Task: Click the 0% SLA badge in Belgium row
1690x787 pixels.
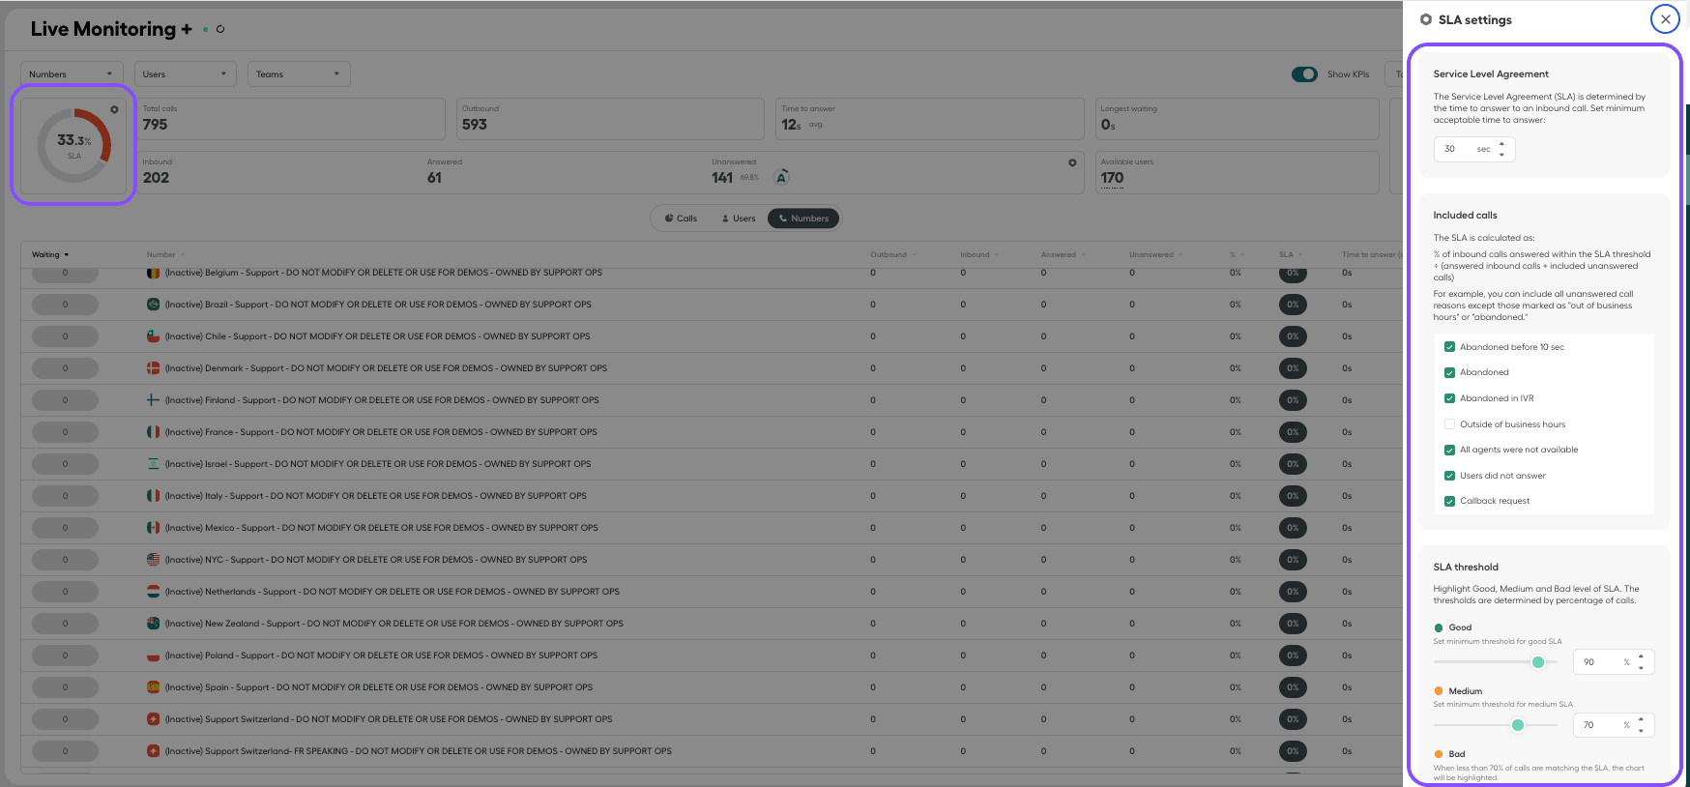Action: pos(1293,274)
